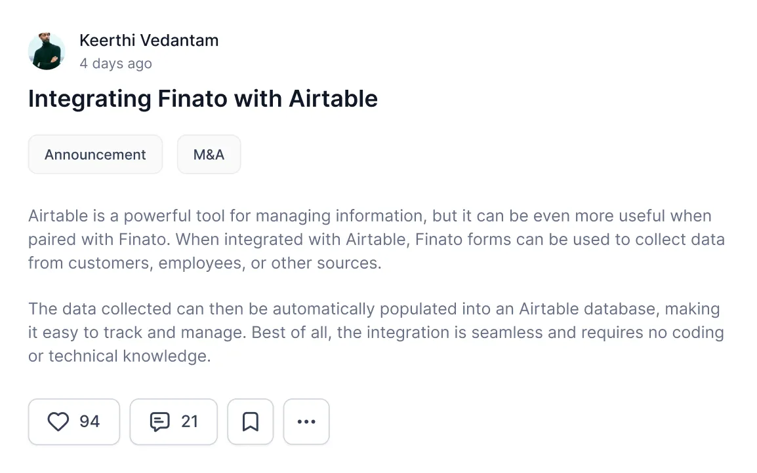The width and height of the screenshot is (757, 473).
Task: Click "from customers, employees, or other sources."
Action: pos(205,263)
